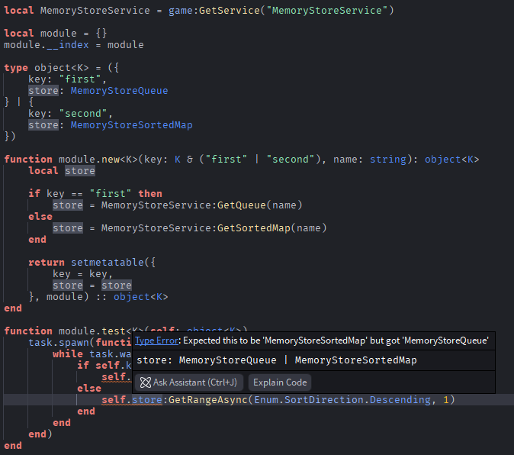Screen dimensions: 514x455
Task: Click task.spawn call line
Action: click(79, 343)
